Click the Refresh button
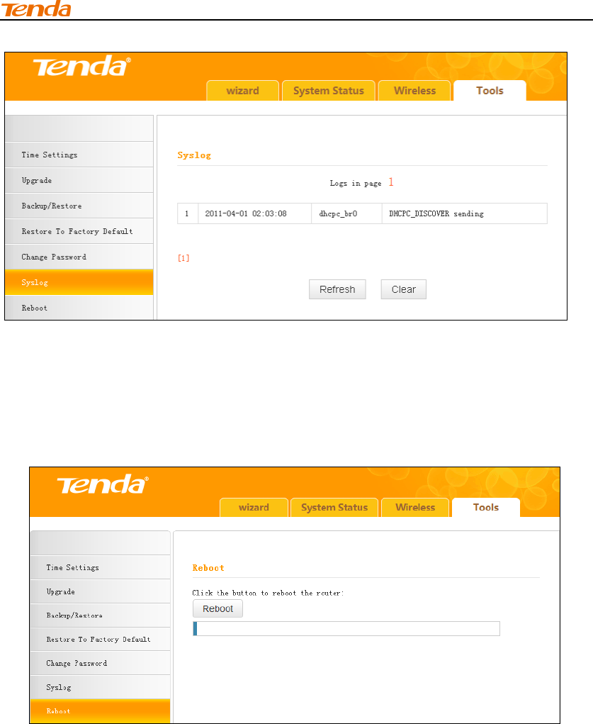Viewport: 593px width, 724px height. click(337, 289)
